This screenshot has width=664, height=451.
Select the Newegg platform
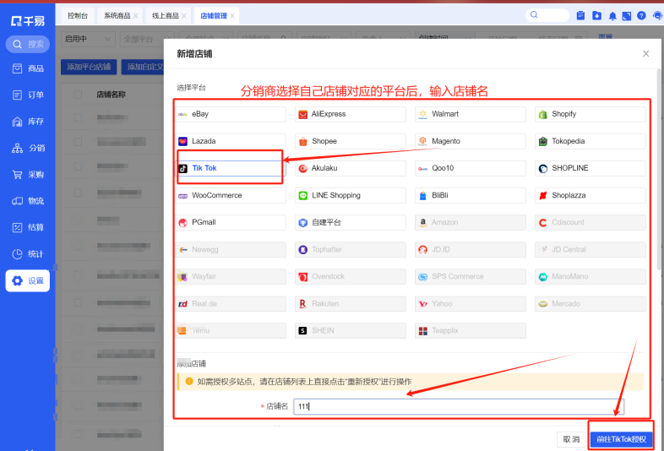[x=231, y=249]
